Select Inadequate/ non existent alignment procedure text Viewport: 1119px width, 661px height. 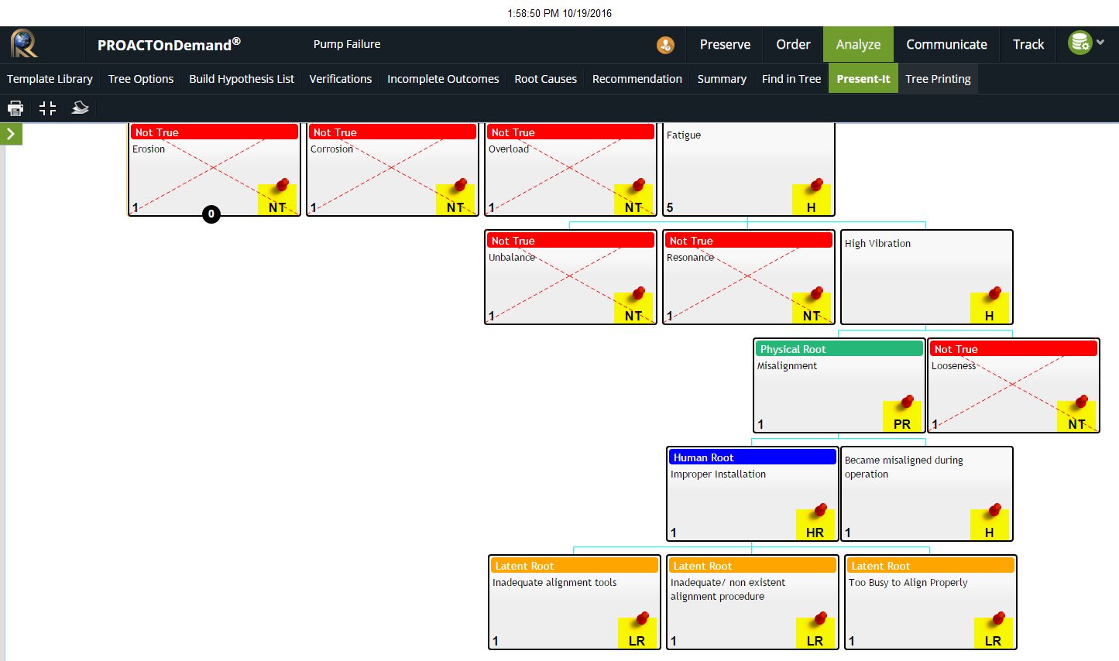pyautogui.click(x=728, y=590)
